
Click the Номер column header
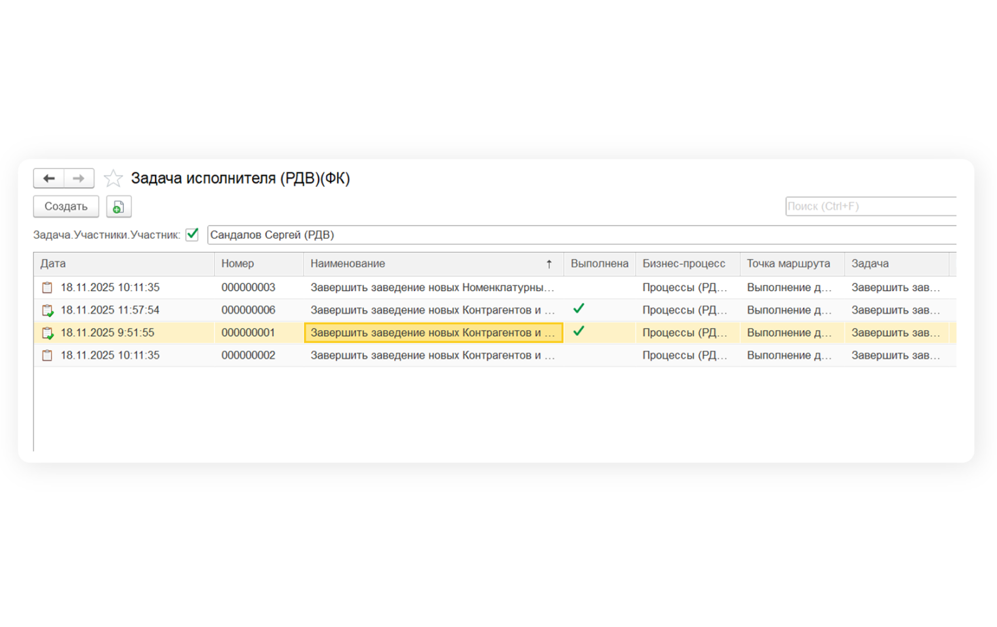[258, 264]
